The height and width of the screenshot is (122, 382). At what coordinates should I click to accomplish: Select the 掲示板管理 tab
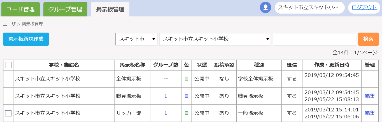click(x=110, y=9)
